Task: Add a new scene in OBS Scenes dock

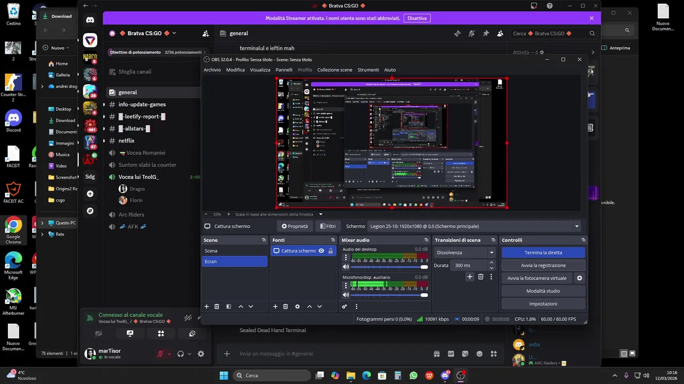Action: pos(207,307)
